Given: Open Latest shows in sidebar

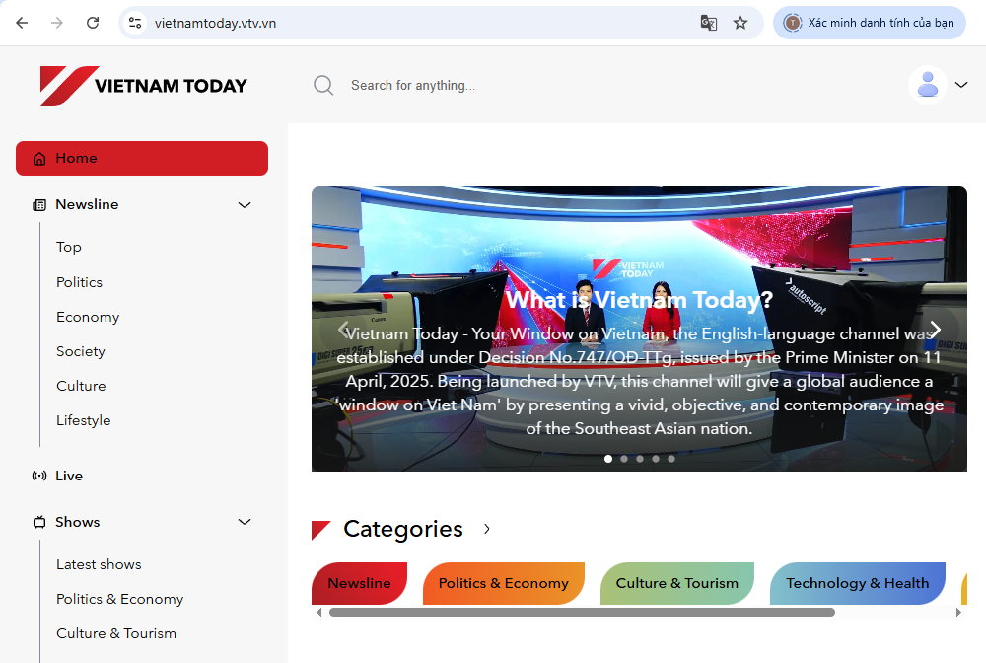Looking at the screenshot, I should (x=99, y=565).
